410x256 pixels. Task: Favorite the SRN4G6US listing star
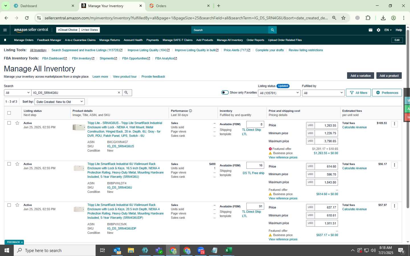17,123
